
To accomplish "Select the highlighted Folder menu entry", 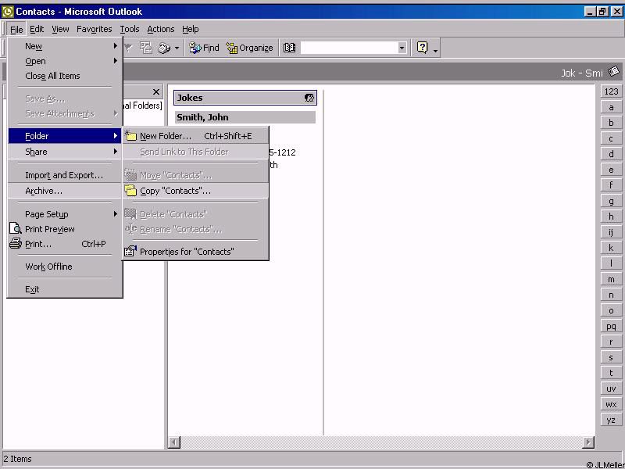I will tap(65, 136).
